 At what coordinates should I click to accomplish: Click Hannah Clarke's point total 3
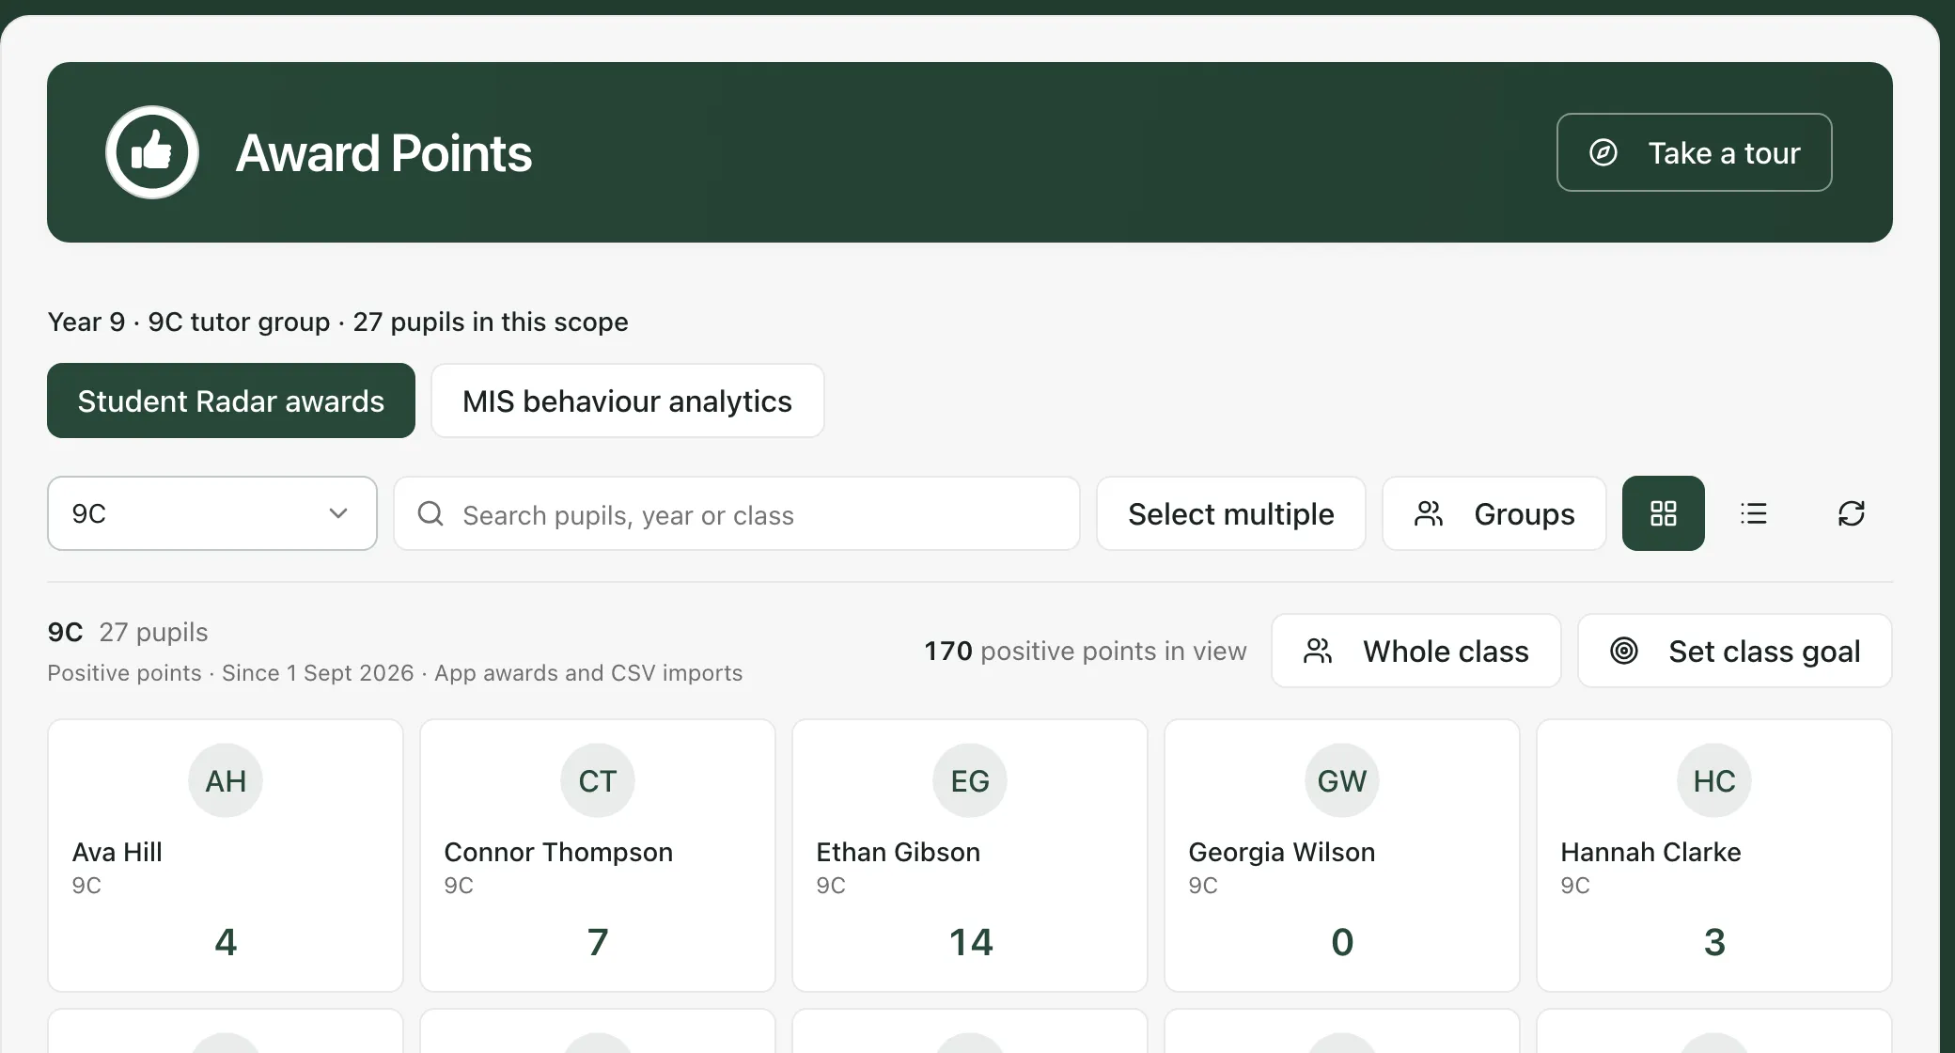(x=1714, y=942)
